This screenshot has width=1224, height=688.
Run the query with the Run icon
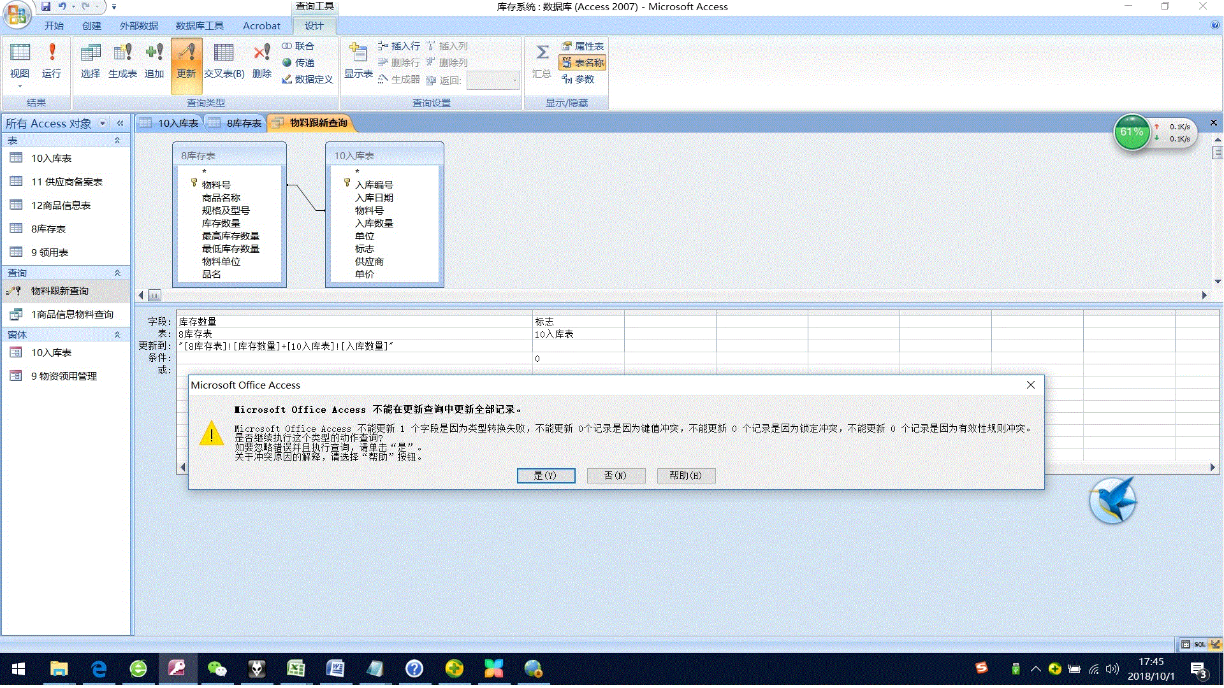click(x=52, y=61)
